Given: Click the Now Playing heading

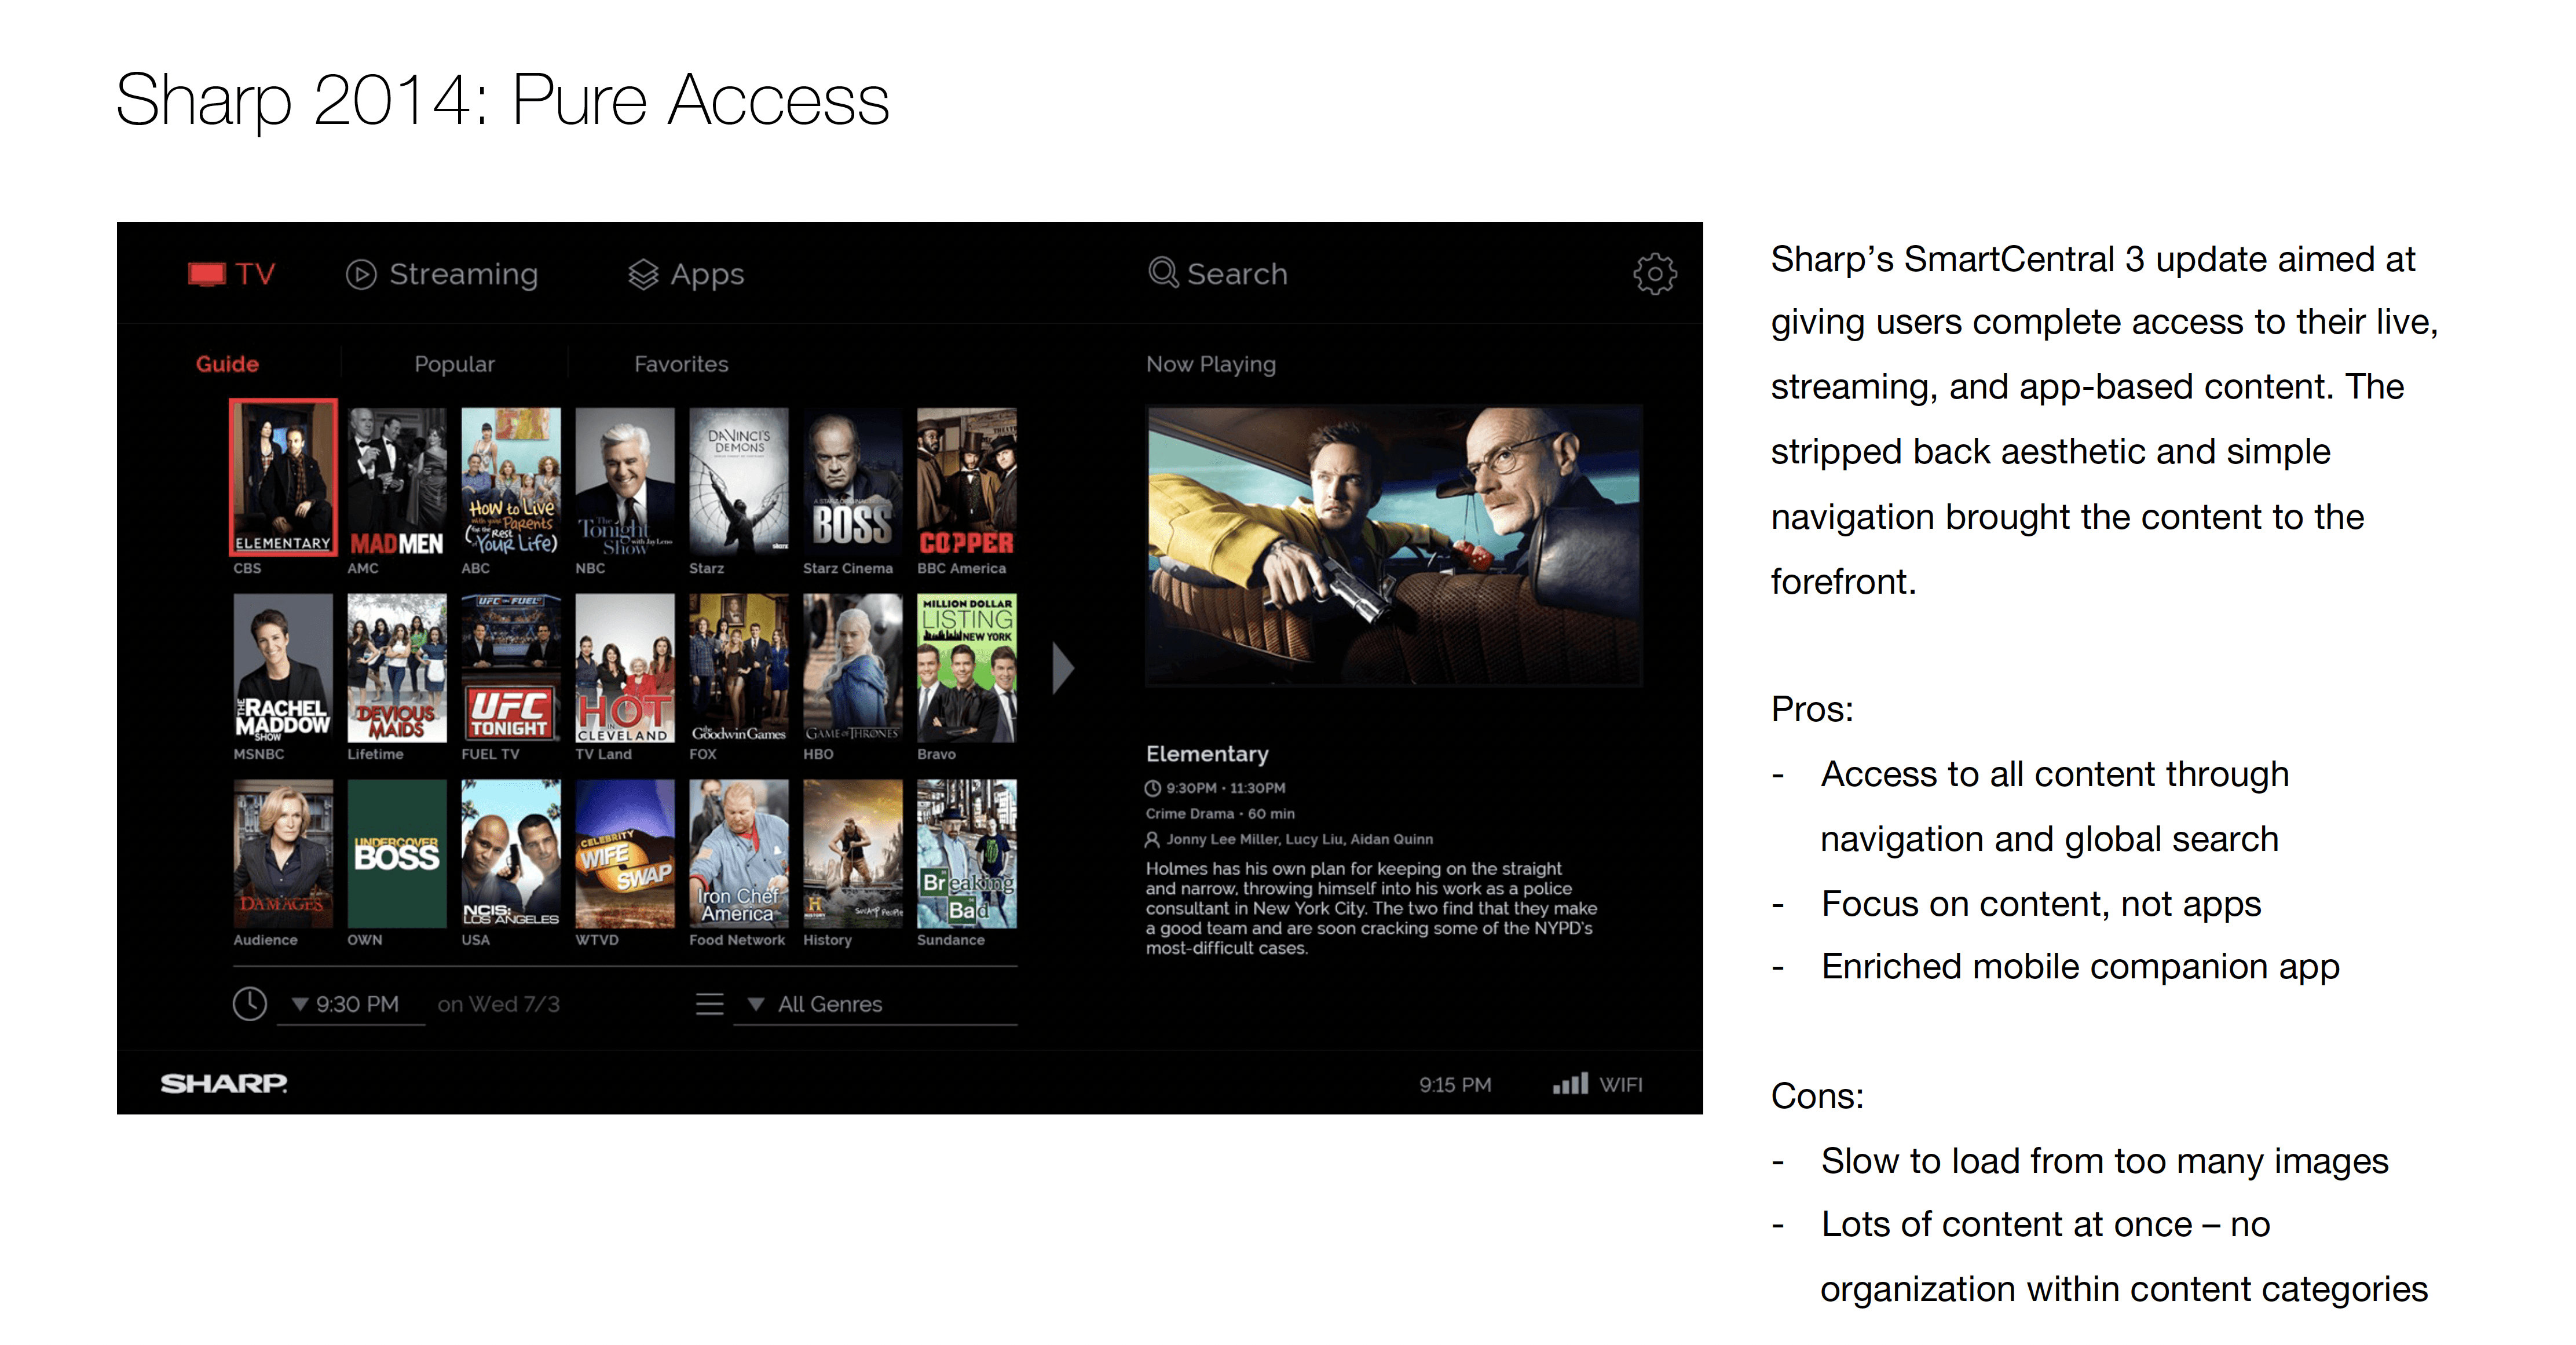Looking at the screenshot, I should tap(1211, 364).
